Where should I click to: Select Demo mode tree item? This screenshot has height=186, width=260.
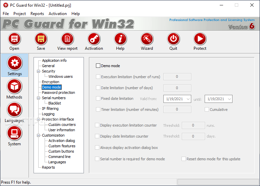(x=52, y=87)
